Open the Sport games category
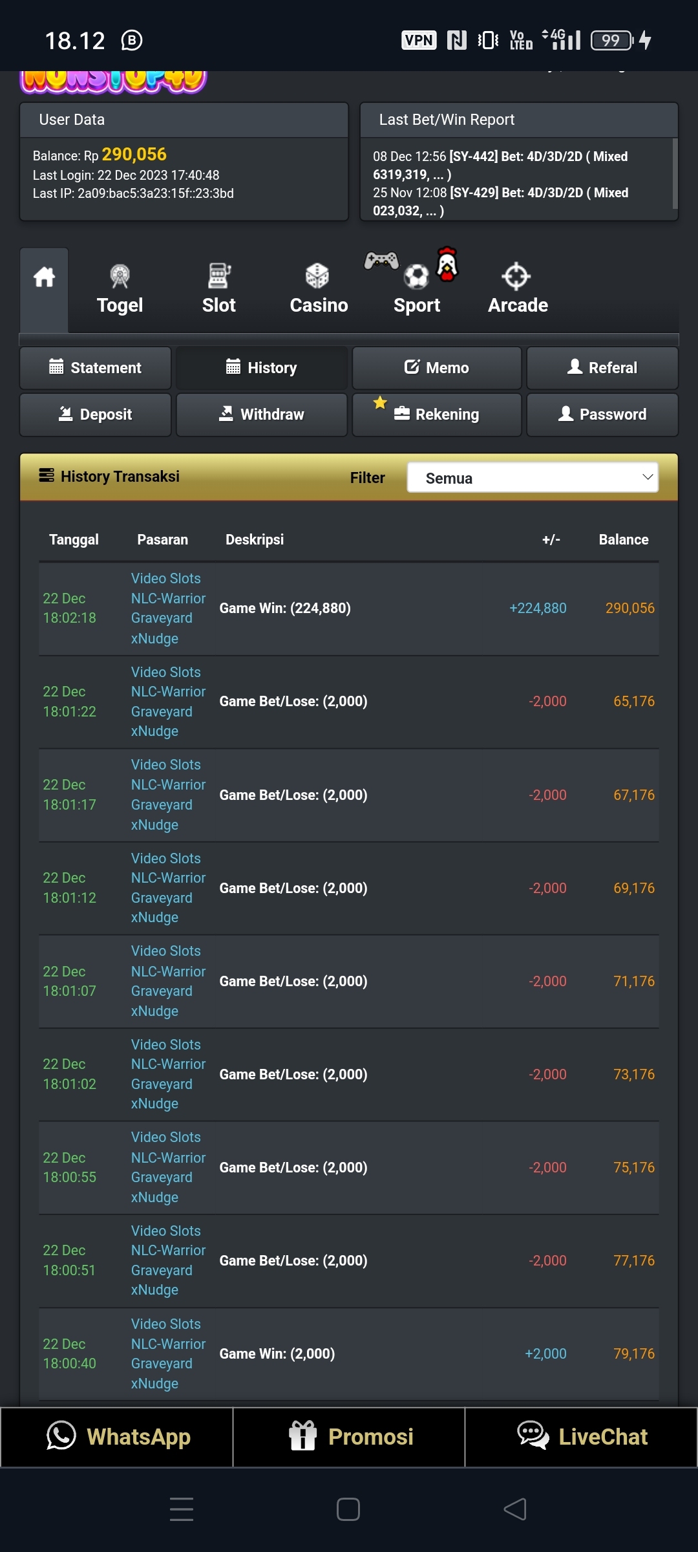 click(x=416, y=290)
